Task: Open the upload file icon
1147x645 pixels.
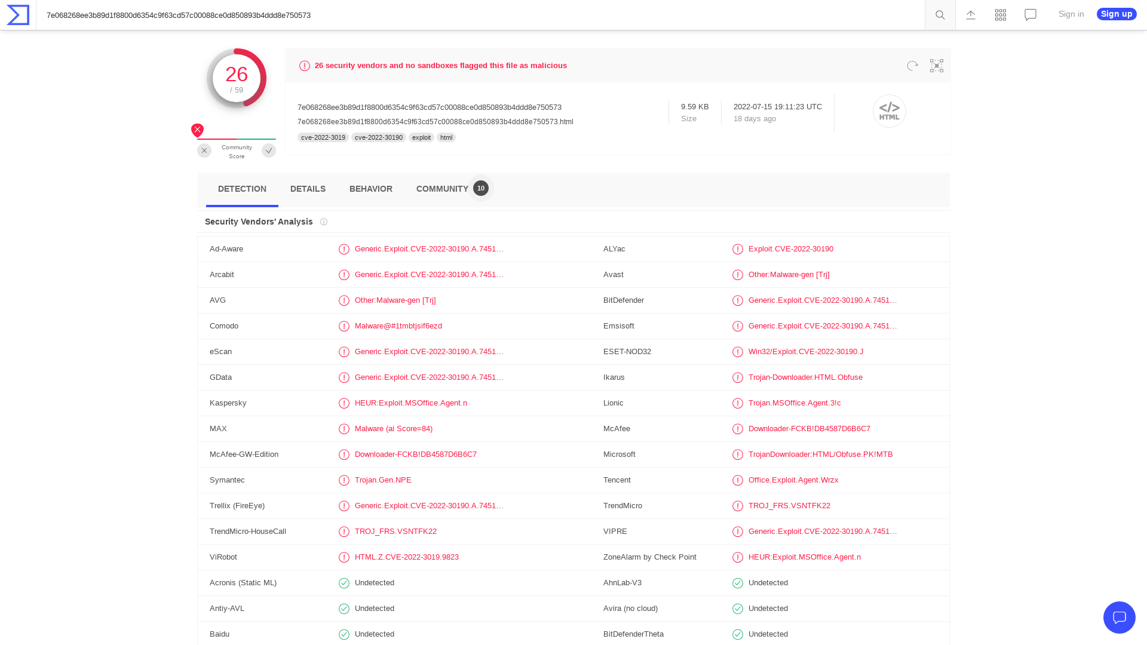Action: pos(971,15)
